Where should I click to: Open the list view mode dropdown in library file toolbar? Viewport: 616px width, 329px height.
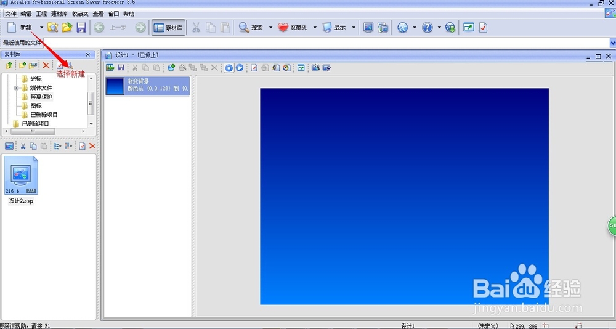[57, 146]
